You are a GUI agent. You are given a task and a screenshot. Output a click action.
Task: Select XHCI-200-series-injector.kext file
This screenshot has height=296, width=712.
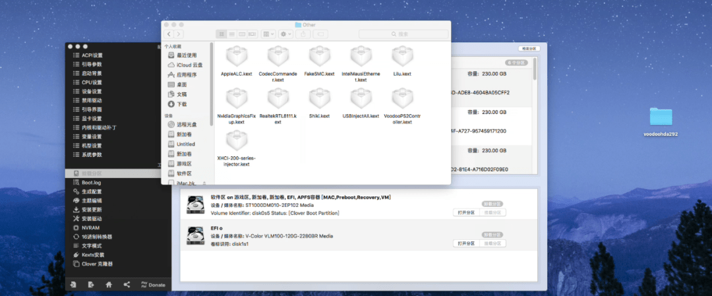pos(237,140)
